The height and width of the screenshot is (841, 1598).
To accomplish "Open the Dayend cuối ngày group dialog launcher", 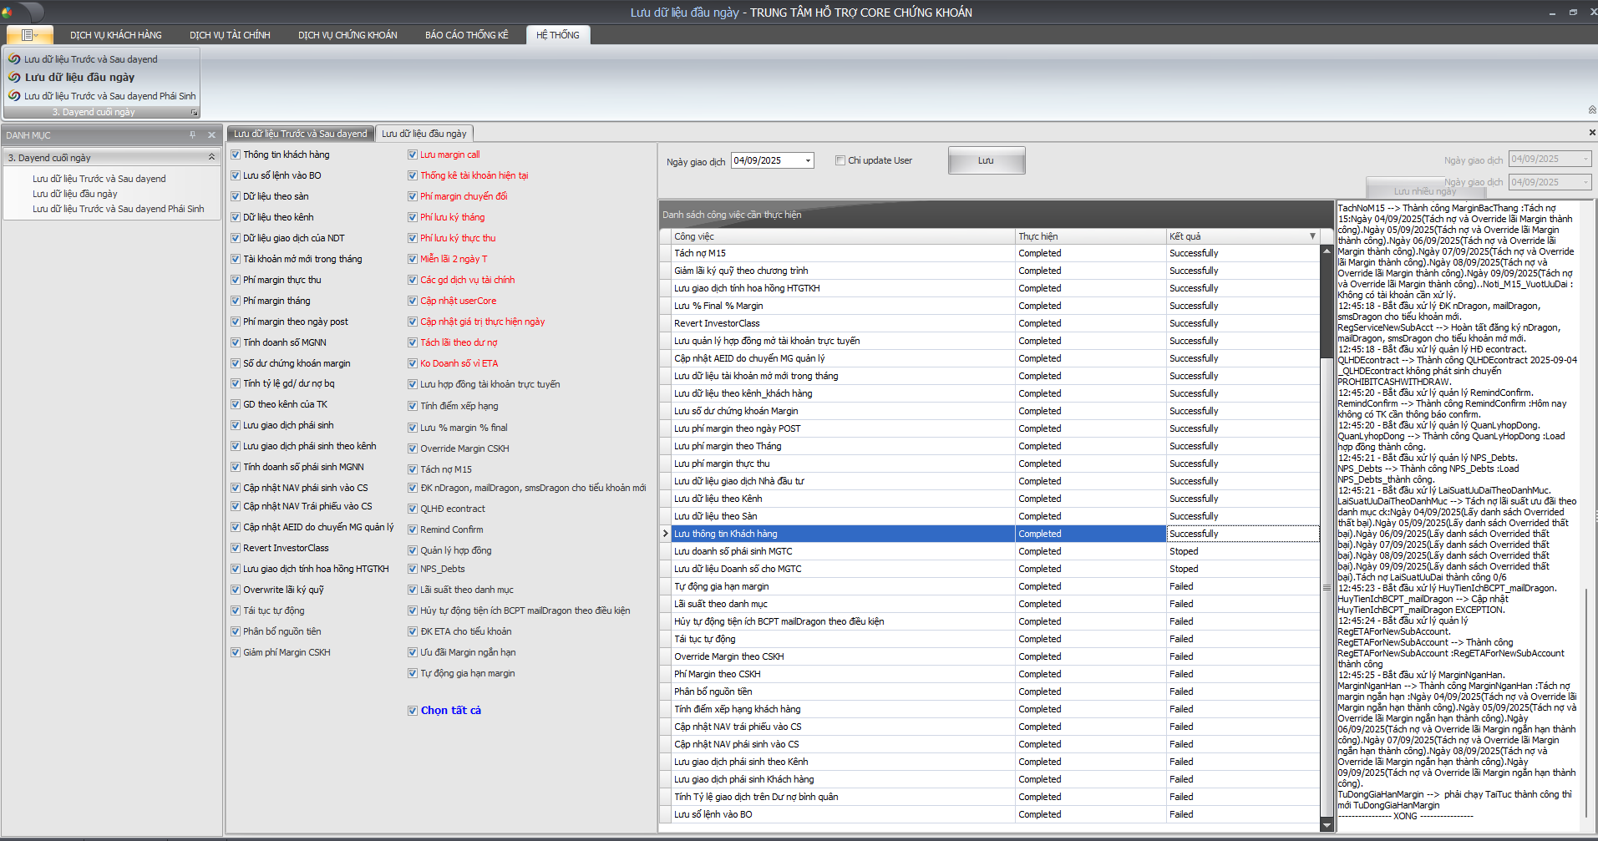I will point(195,112).
